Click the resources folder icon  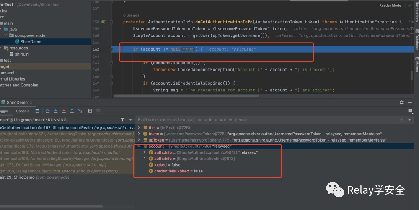point(6,48)
